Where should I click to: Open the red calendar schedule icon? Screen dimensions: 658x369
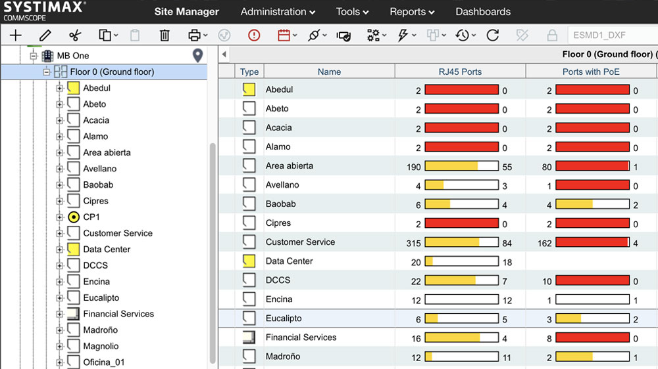point(284,35)
